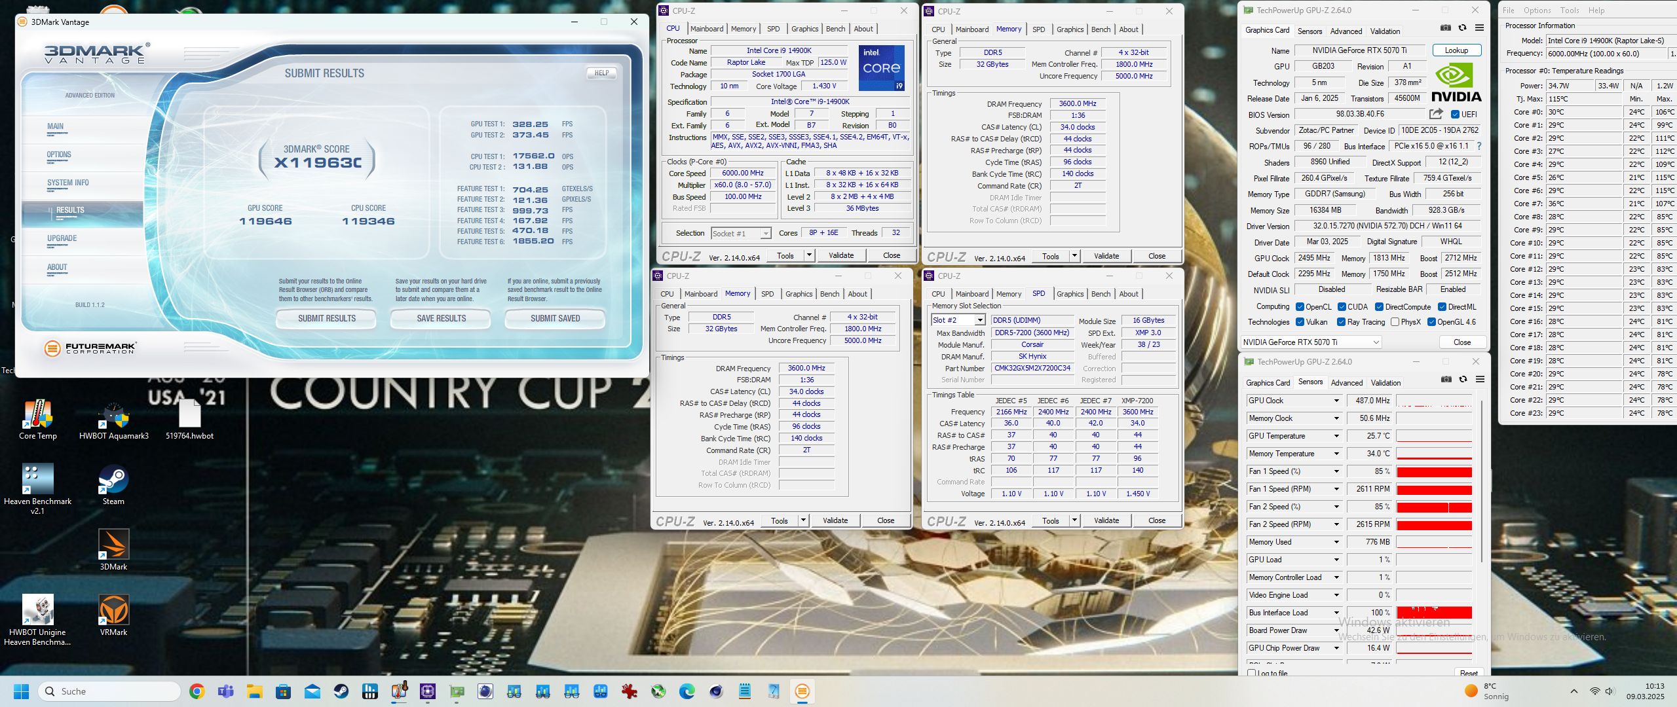Toggle the OpenGL 4.6 checkbox
This screenshot has height=707, width=1677.
(1431, 322)
